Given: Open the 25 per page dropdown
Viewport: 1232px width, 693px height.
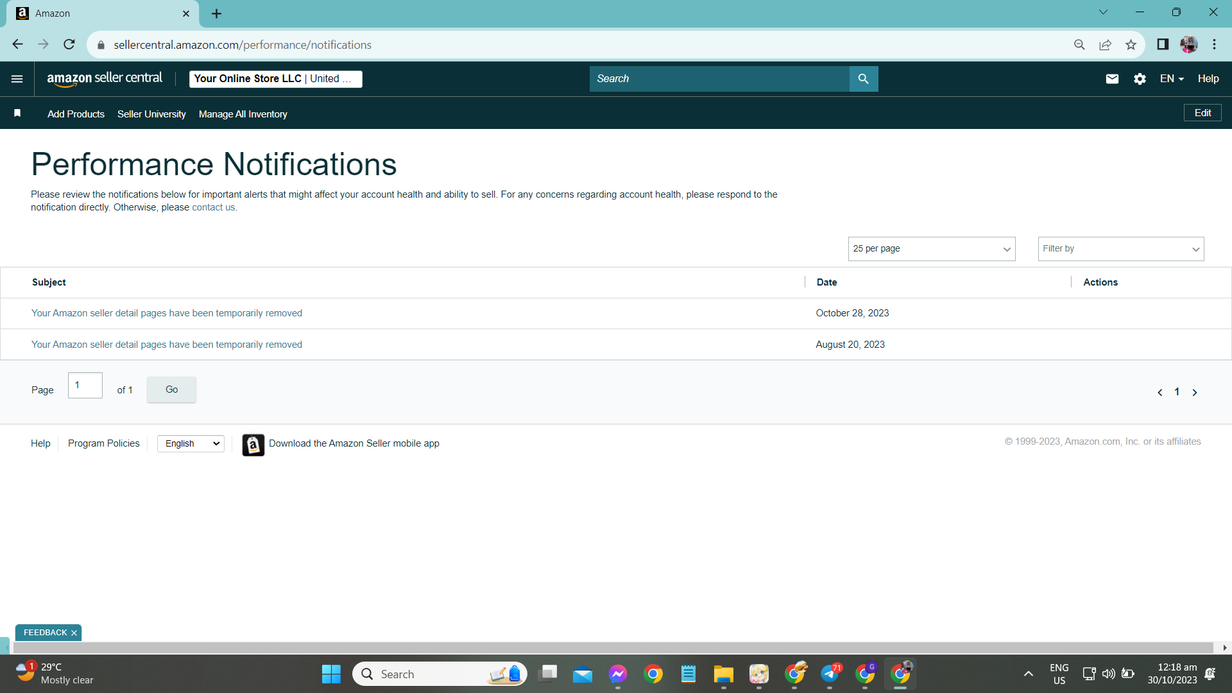Looking at the screenshot, I should (x=932, y=249).
